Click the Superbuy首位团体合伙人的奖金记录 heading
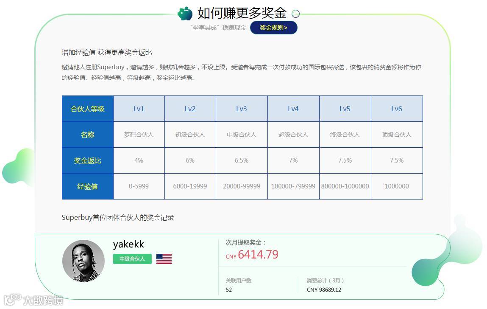 pyautogui.click(x=118, y=217)
